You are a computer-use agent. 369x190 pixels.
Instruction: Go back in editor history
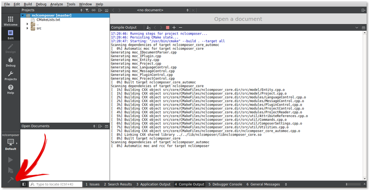click(113, 10)
